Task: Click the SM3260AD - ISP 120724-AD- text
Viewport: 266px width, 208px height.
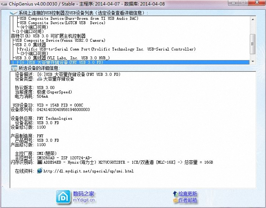Action: pos(64,158)
